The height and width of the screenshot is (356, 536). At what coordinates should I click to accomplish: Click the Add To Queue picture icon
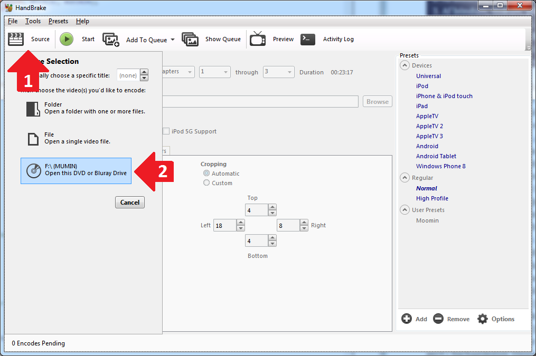click(111, 40)
